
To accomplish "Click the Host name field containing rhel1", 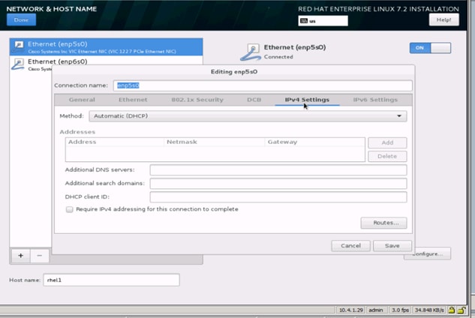I will tap(111, 280).
